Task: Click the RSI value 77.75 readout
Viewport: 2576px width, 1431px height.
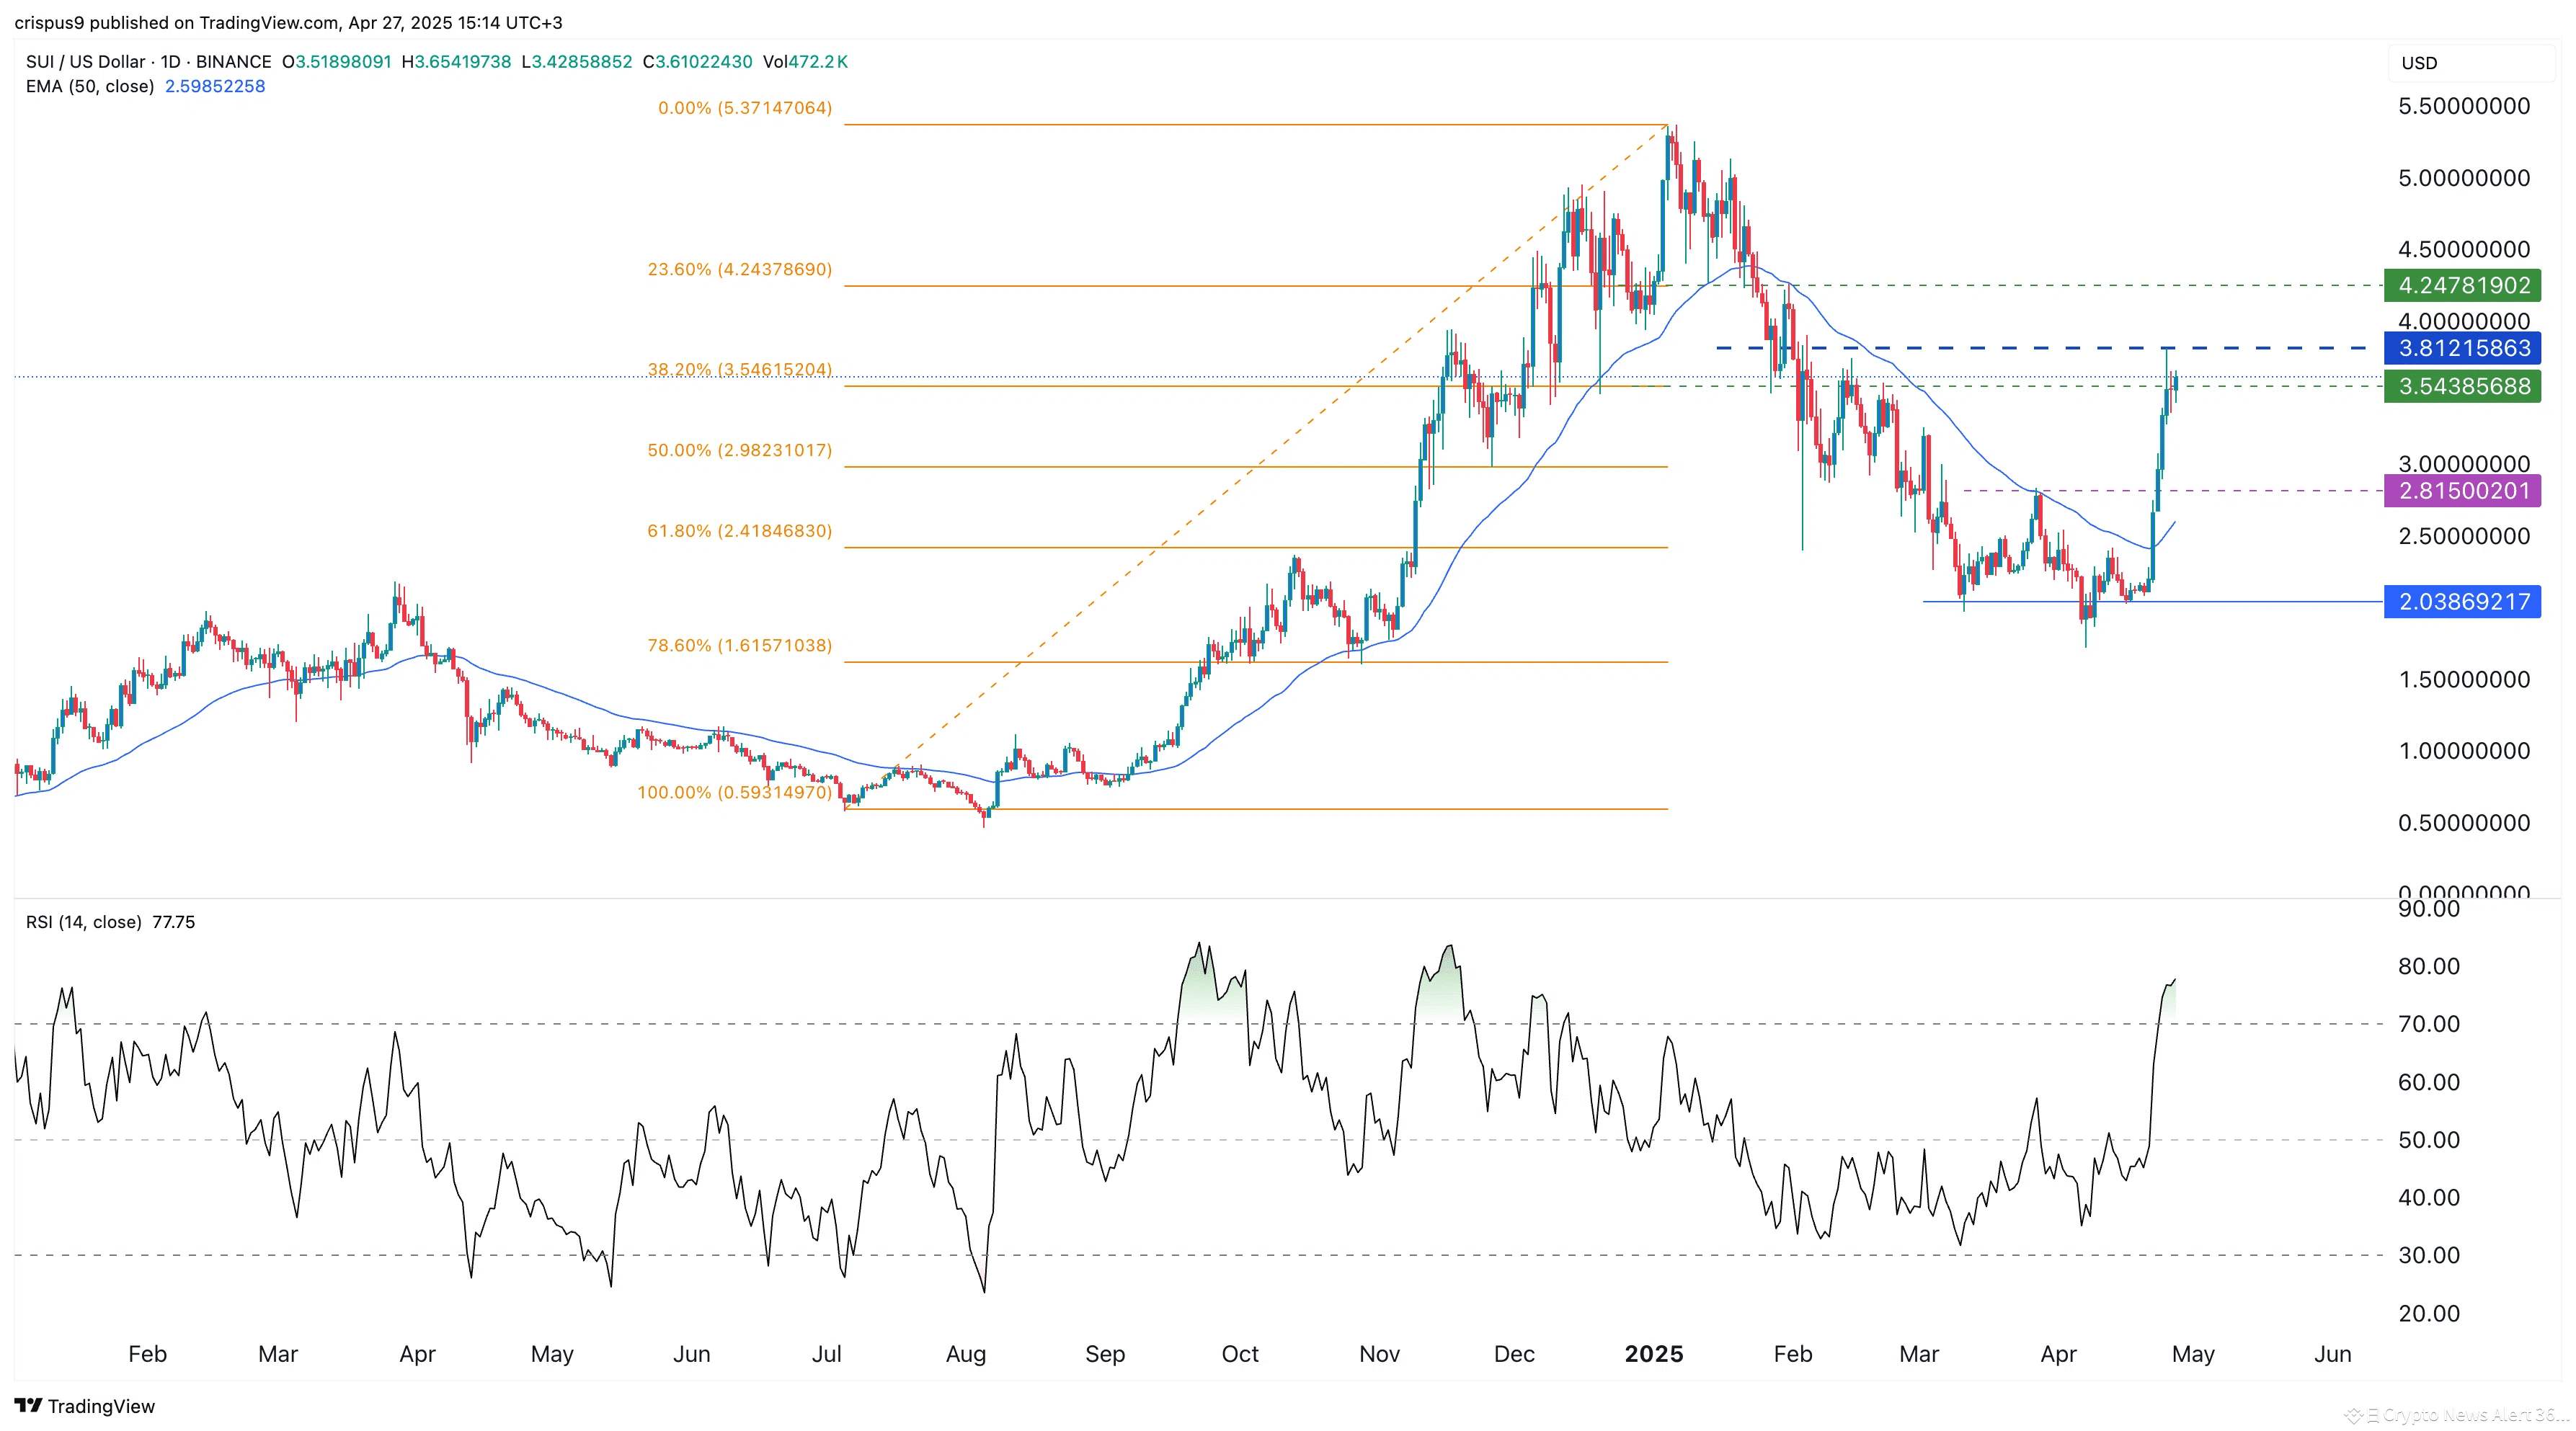Action: (174, 922)
